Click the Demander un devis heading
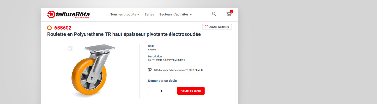This screenshot has height=104, width=377. pos(162,81)
